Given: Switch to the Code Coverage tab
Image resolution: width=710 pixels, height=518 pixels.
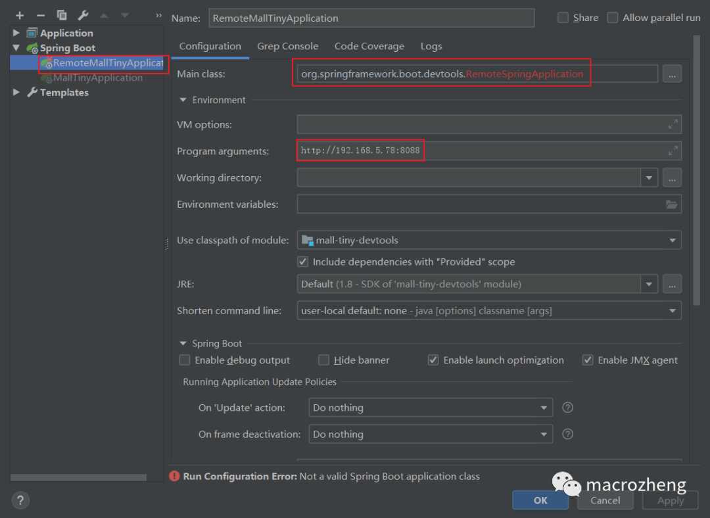Looking at the screenshot, I should point(369,46).
